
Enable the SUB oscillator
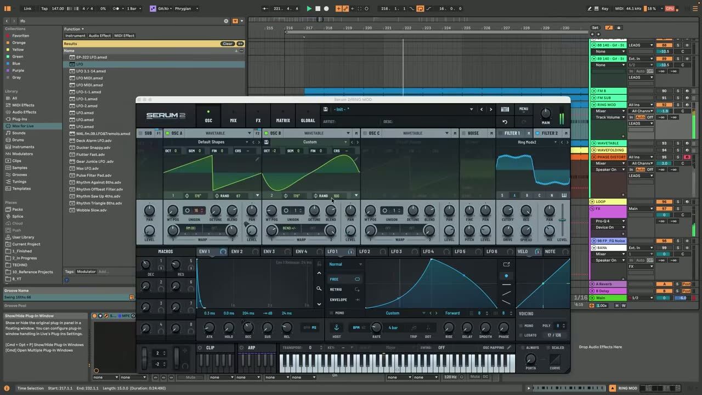(x=140, y=133)
